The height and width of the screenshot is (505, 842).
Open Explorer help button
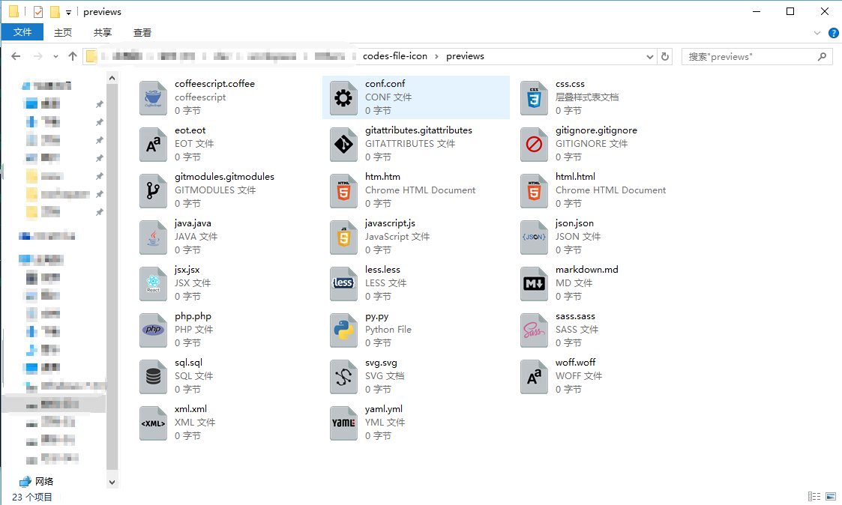tap(834, 33)
